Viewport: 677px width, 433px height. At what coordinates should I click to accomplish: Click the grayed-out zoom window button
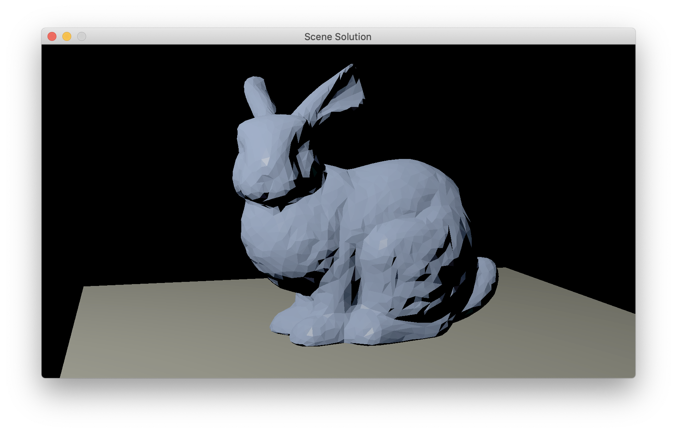pos(82,36)
